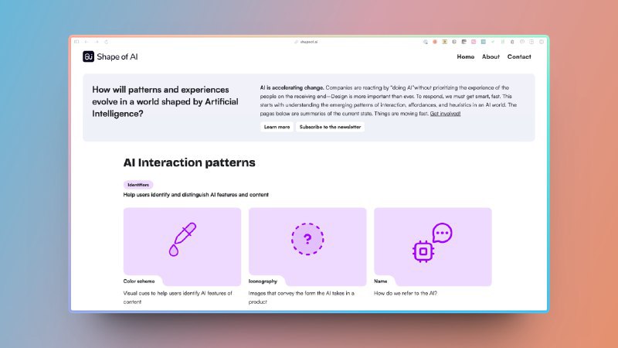Open the About page from navigation
This screenshot has height=348, width=618.
(x=491, y=56)
